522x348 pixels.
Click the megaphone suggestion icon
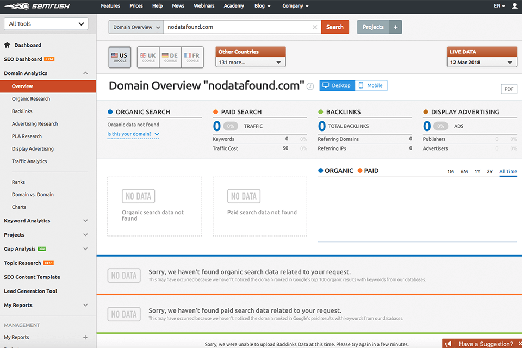coord(448,344)
